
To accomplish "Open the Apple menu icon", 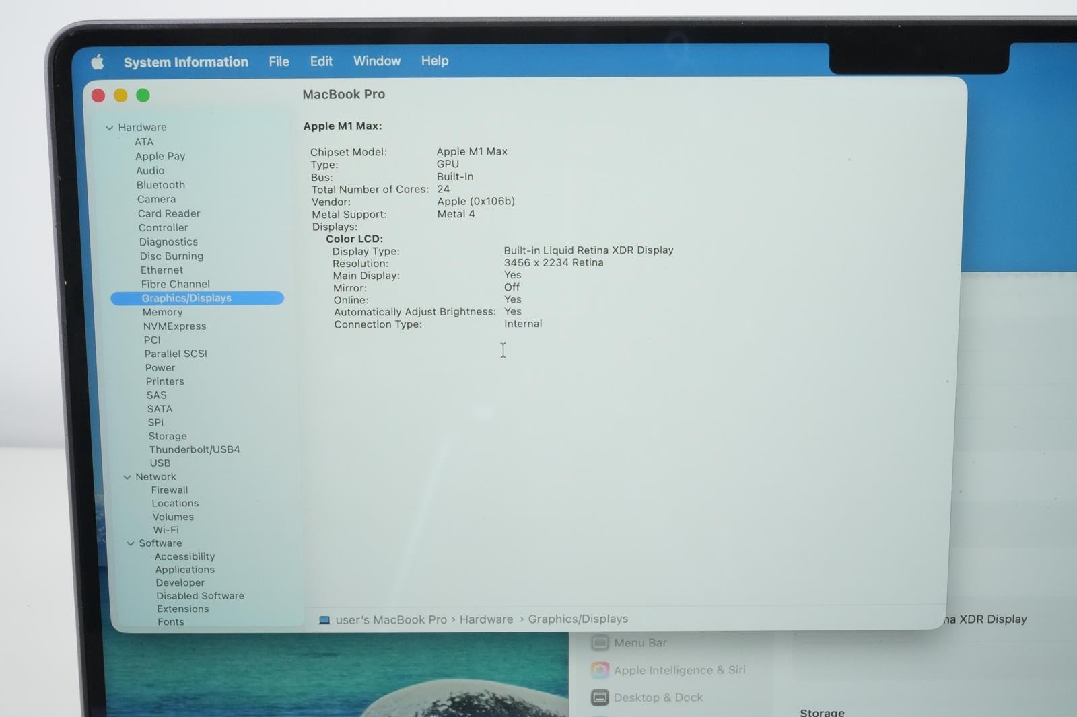I will pos(98,62).
